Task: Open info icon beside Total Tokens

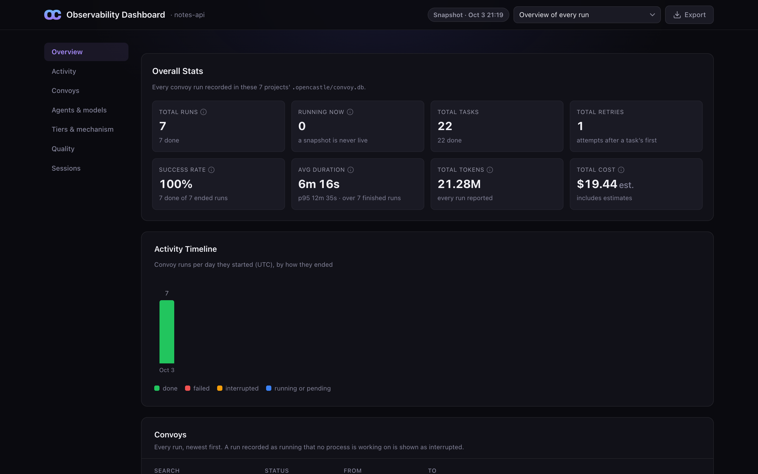Action: click(x=490, y=170)
